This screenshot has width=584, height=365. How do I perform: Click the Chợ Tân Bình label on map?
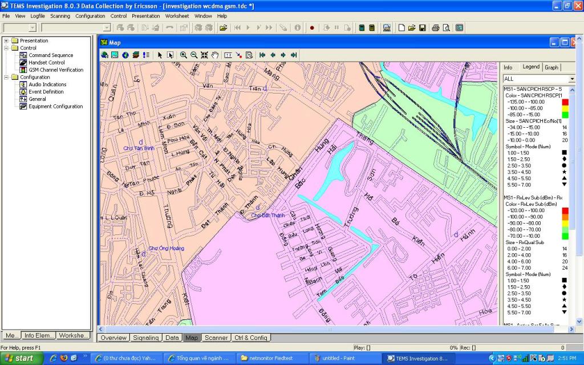(x=139, y=148)
